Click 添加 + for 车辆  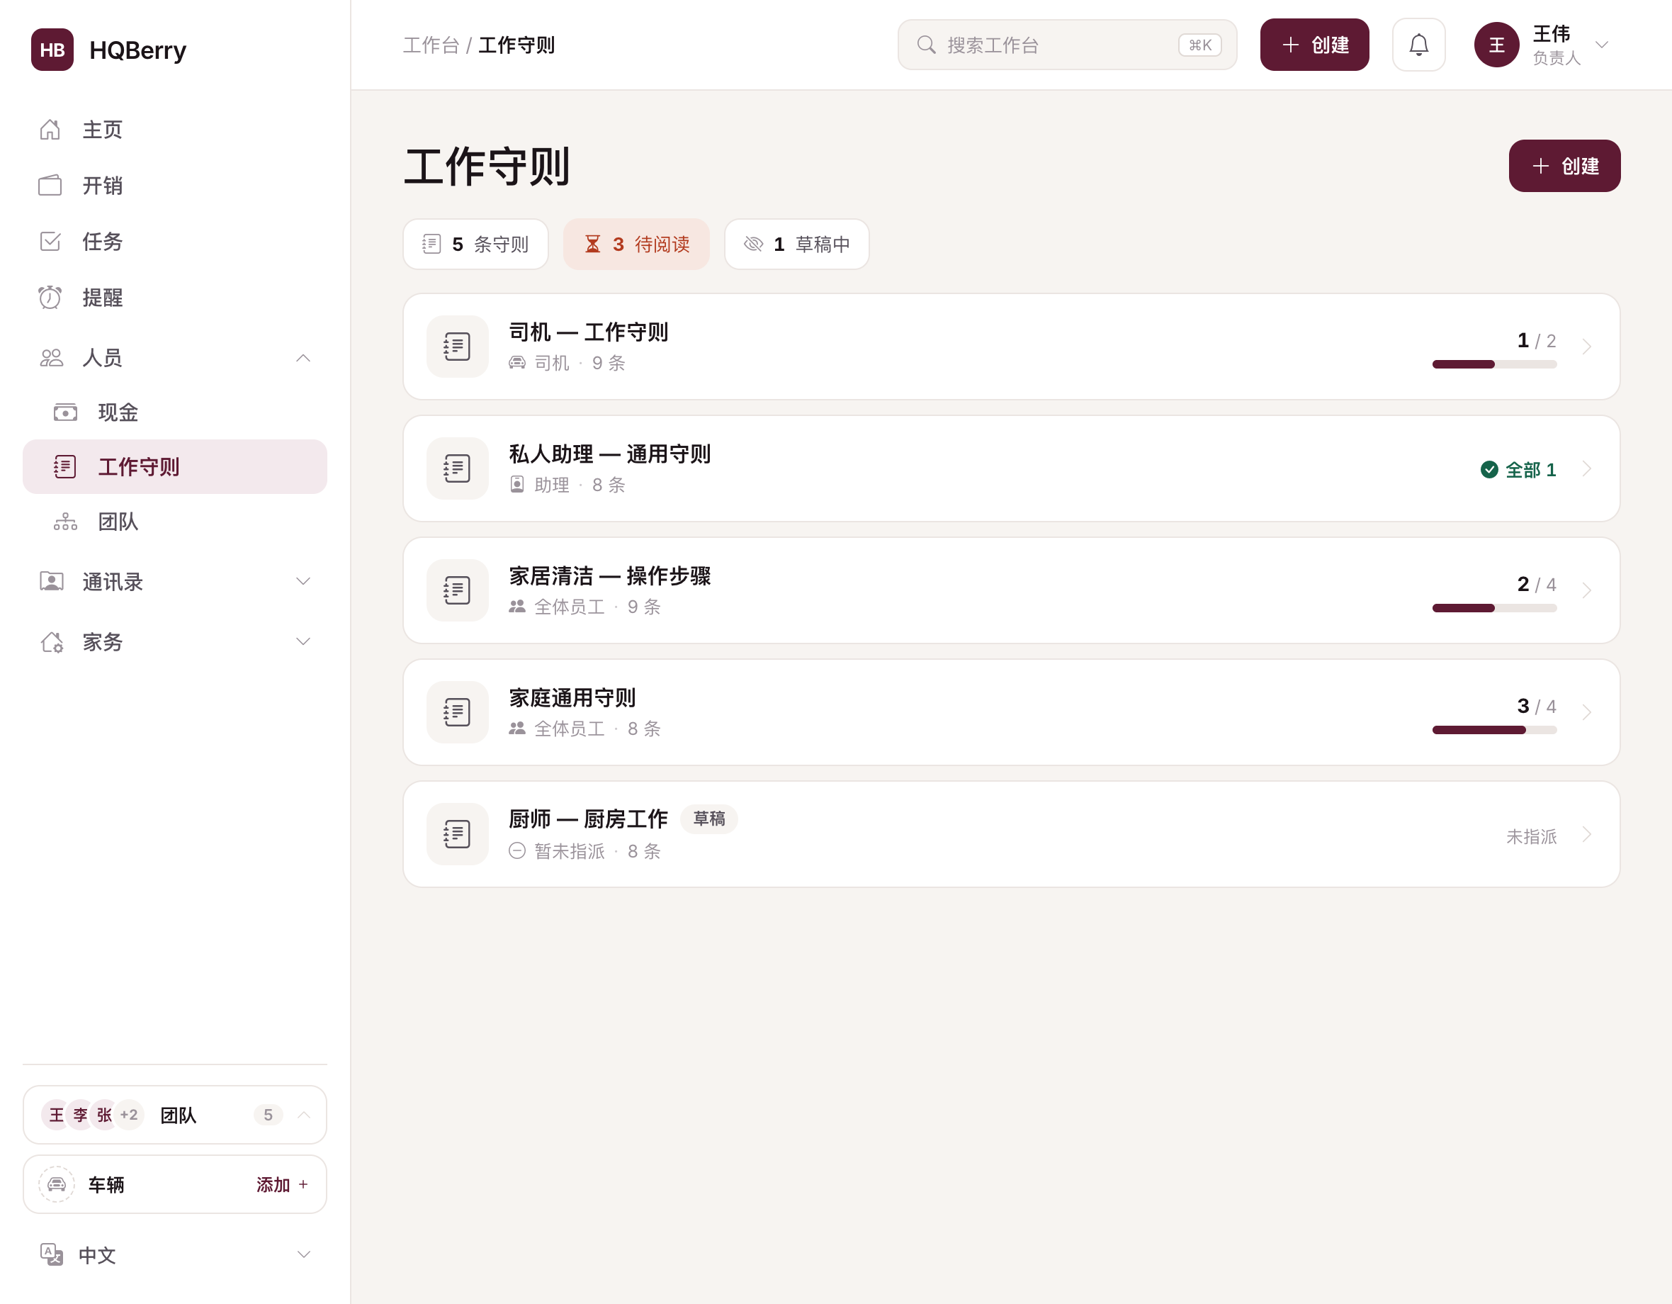(282, 1184)
